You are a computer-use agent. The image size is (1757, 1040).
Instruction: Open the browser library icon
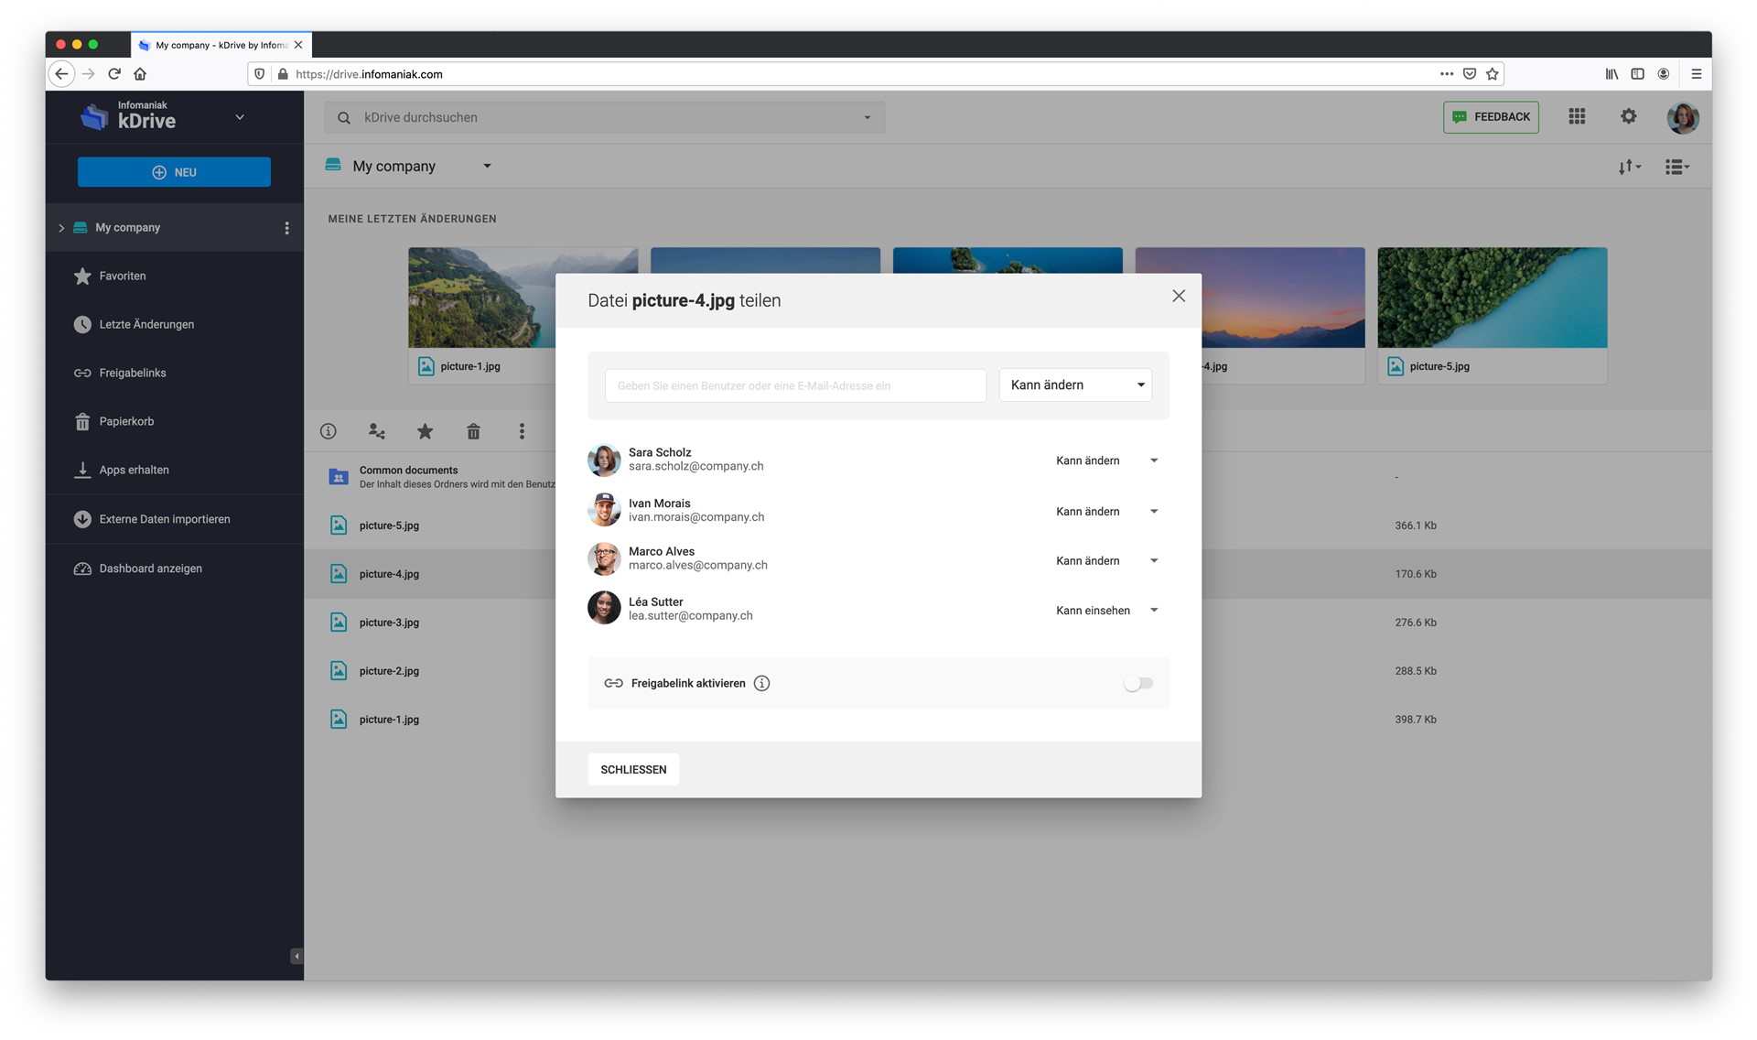[x=1611, y=74]
